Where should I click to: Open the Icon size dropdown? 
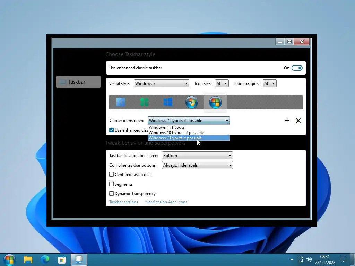click(222, 83)
